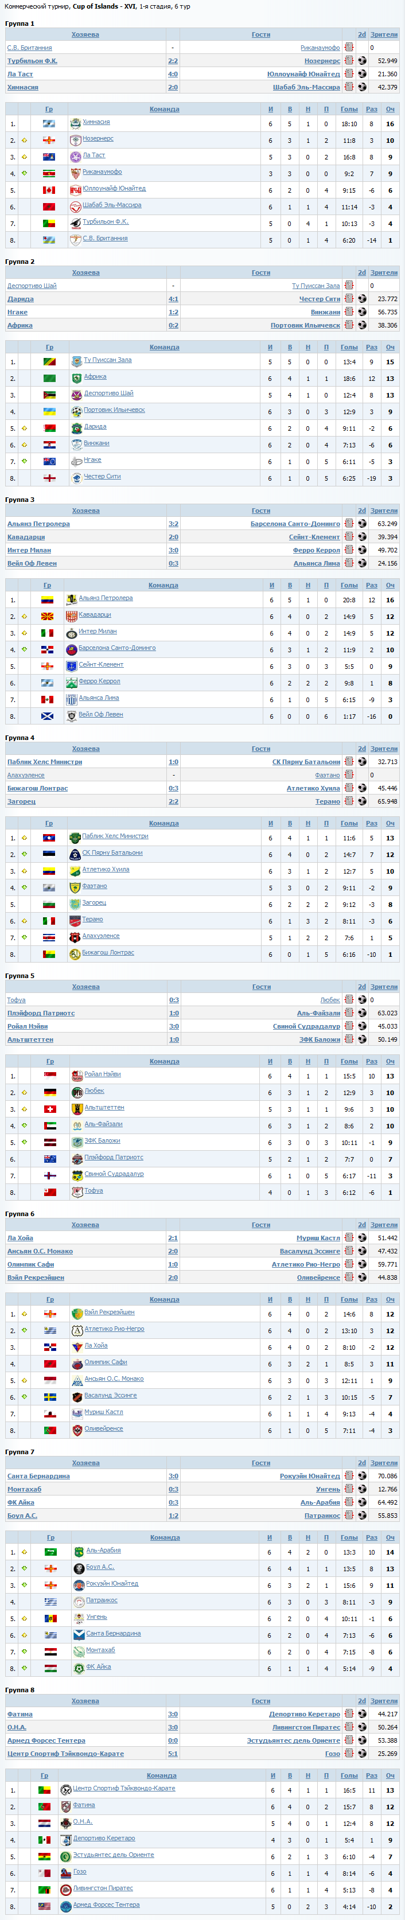Click the Фатима club crest in Group 8 standings

65,1806
